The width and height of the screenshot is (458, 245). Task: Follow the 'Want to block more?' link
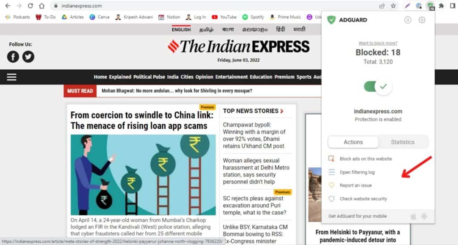coord(378,43)
